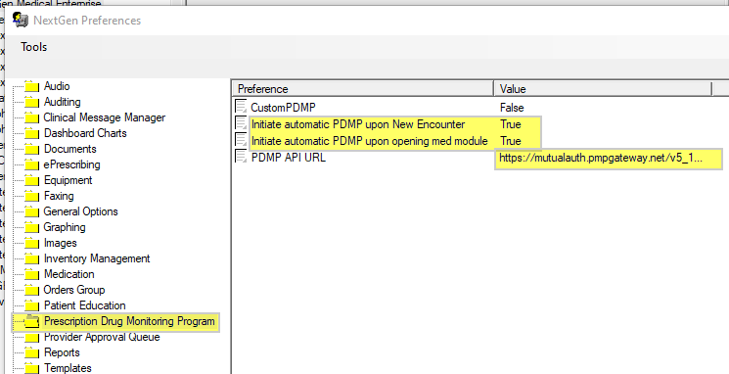The height and width of the screenshot is (374, 729).
Task: Open the Templates preferences category
Action: (x=68, y=368)
